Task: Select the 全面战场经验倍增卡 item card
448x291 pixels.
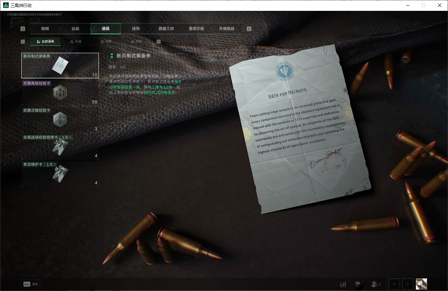Action: coord(60,147)
